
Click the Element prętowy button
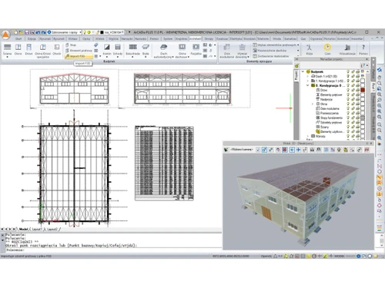[x=79, y=51]
